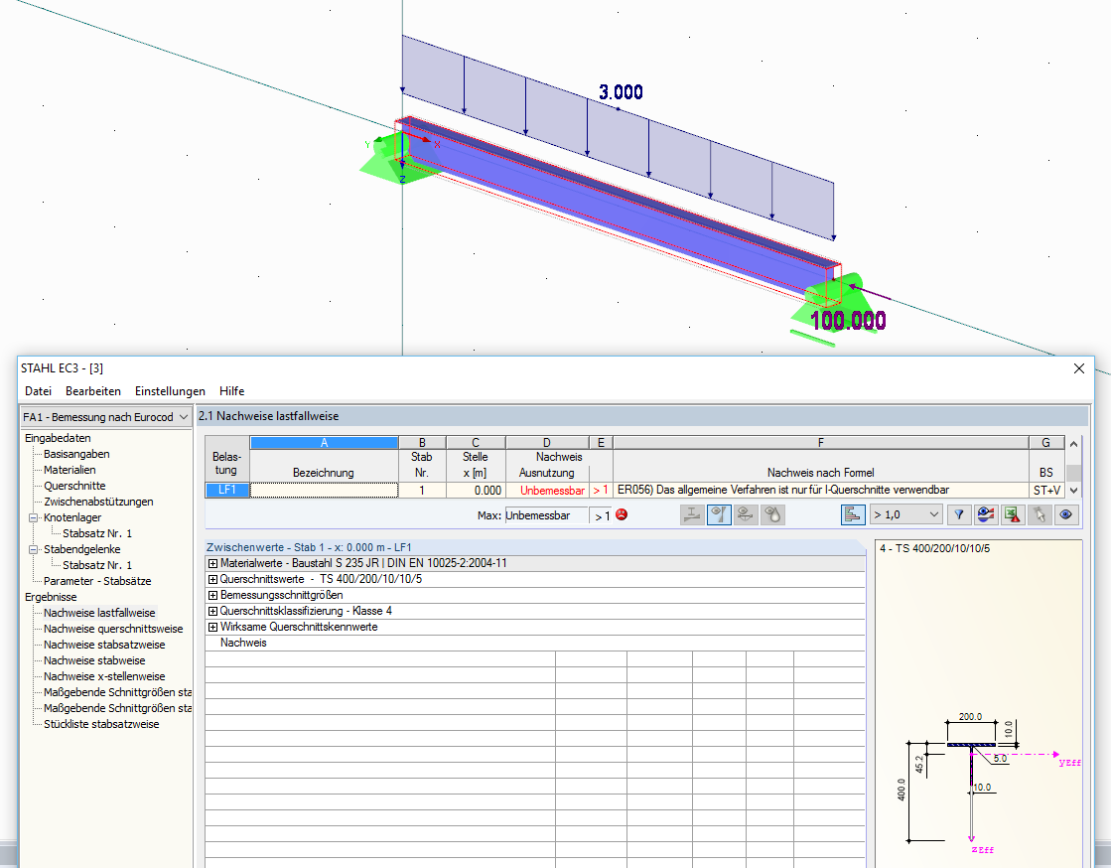This screenshot has width=1111, height=868.
Task: Open the Hilfe menu
Action: tap(231, 391)
